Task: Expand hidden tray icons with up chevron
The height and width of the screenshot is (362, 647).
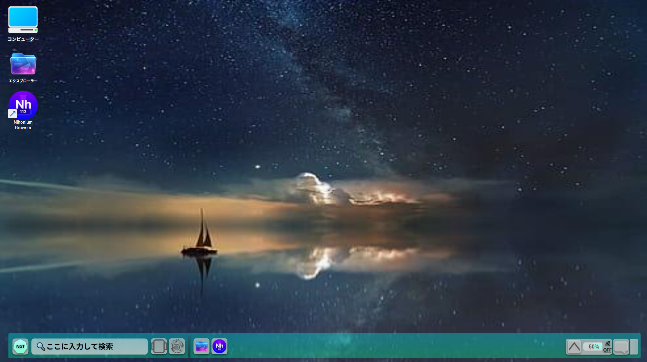Action: click(x=574, y=346)
